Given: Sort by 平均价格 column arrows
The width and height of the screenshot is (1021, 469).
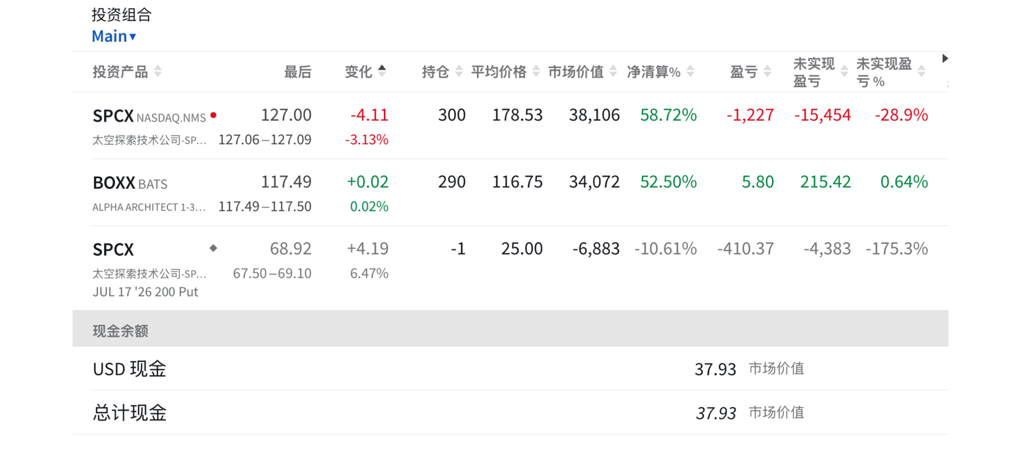Looking at the screenshot, I should [x=536, y=71].
